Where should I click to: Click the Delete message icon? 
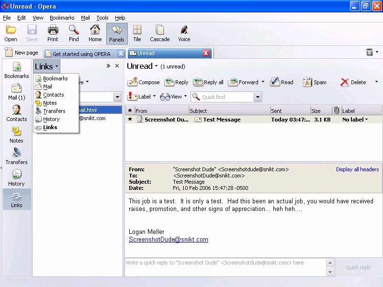coord(345,82)
